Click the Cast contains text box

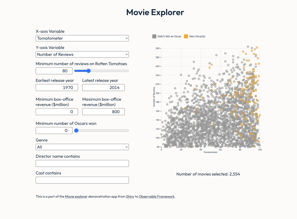(82, 180)
